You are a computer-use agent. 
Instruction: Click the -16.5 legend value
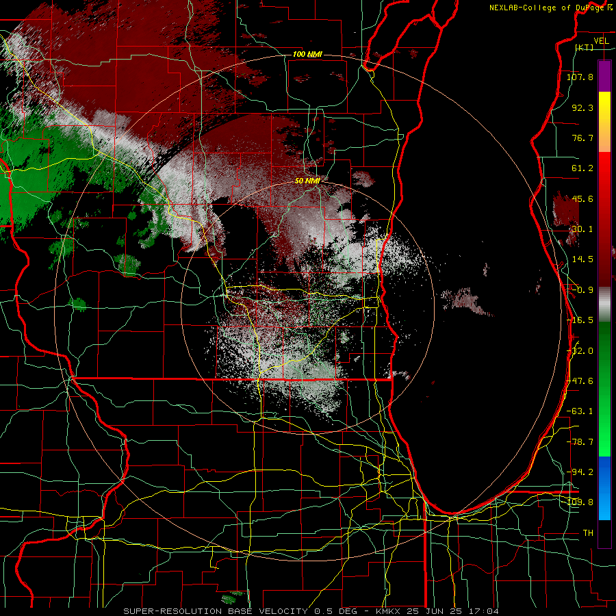(x=580, y=320)
